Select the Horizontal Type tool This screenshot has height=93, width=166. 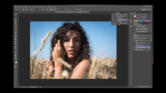[x=16, y=49]
